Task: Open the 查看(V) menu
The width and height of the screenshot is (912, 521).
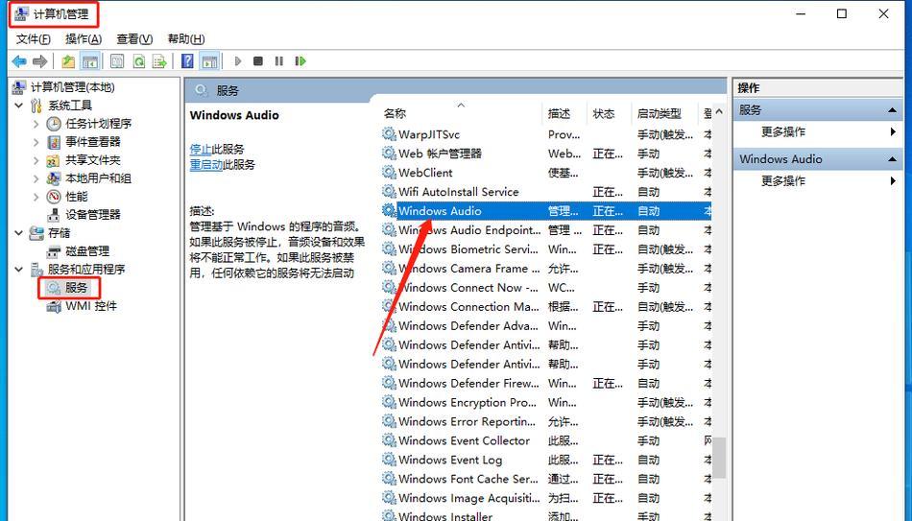Action: (x=134, y=39)
